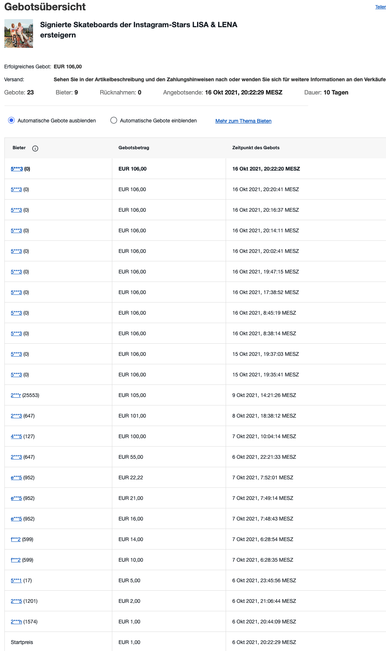The height and width of the screenshot is (651, 386).
Task: Open bidder 5***3 from the 19:37:03 bid
Action: [x=17, y=354]
